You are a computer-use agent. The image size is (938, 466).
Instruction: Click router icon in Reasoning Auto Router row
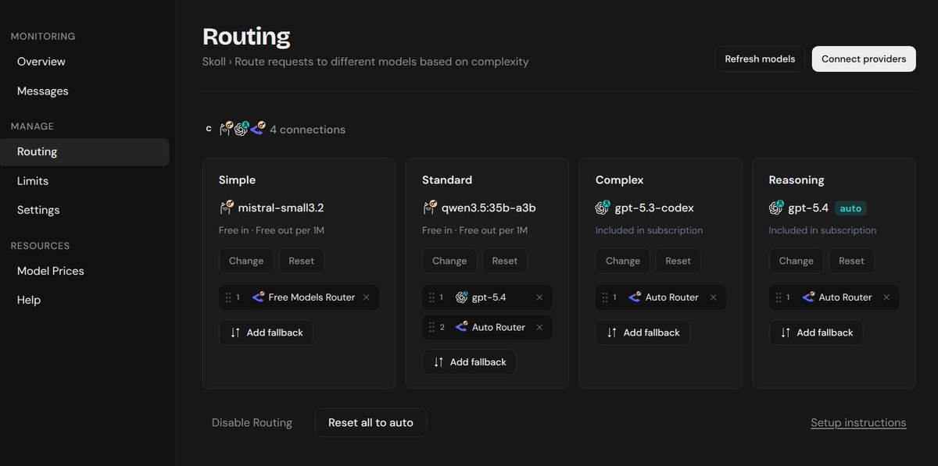pyautogui.click(x=808, y=297)
